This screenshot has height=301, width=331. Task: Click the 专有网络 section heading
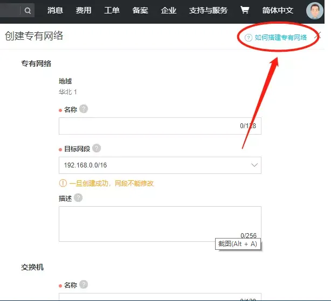pyautogui.click(x=36, y=64)
